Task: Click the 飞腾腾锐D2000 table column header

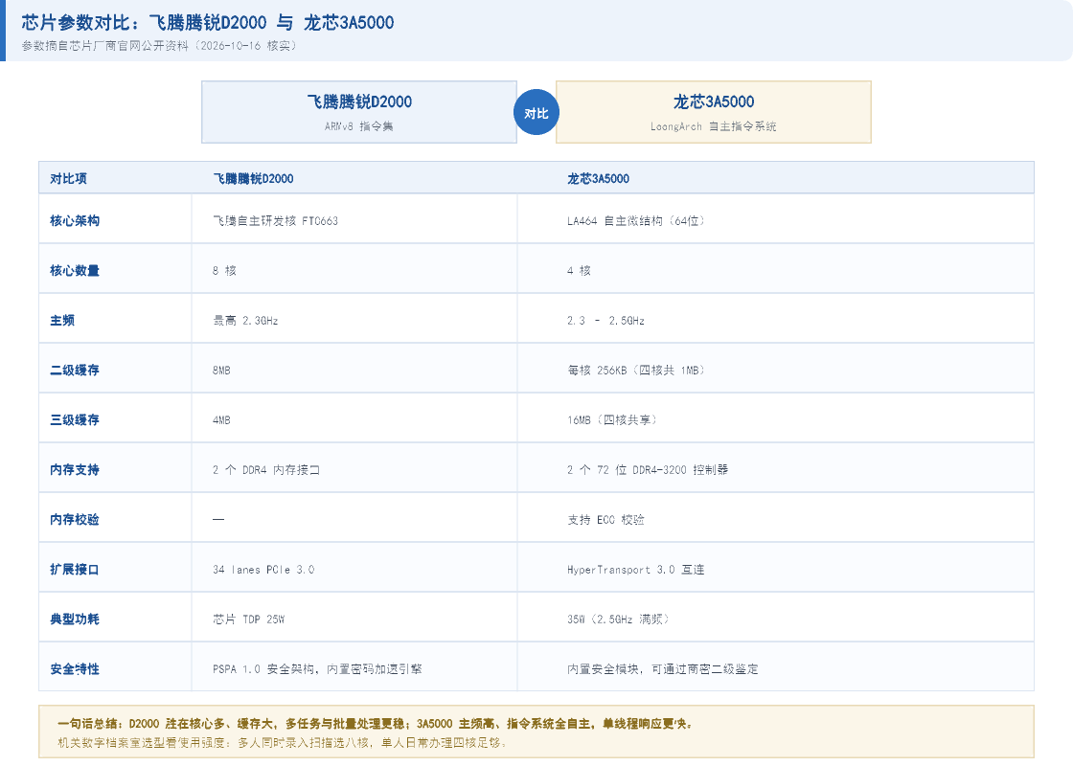Action: point(253,178)
